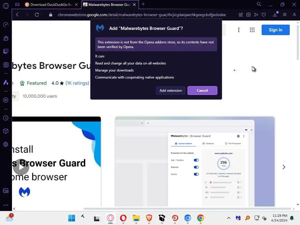Click Add extension button in dialog

171,91
